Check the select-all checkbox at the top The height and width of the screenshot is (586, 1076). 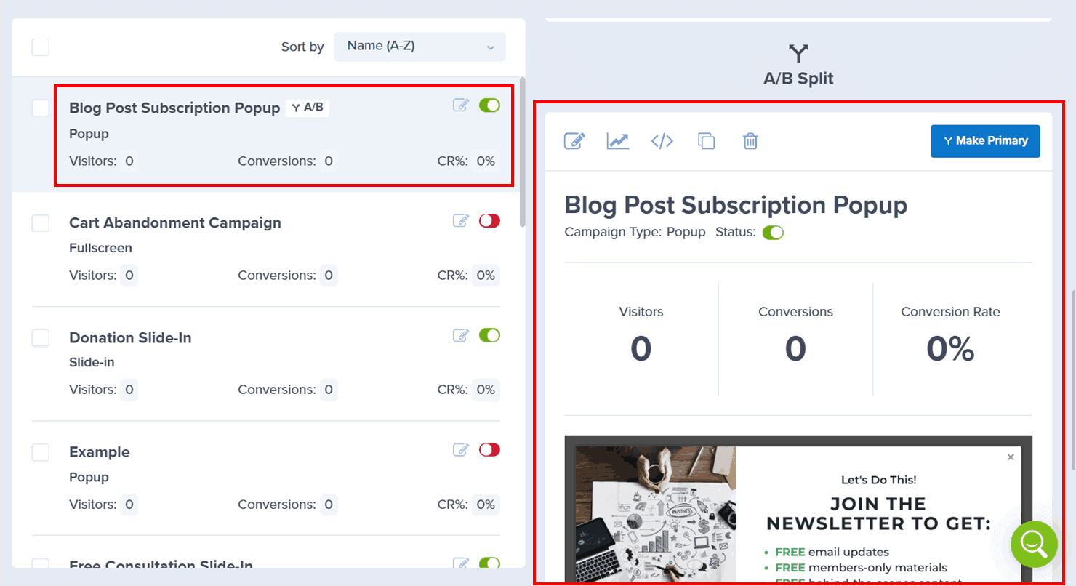coord(40,47)
